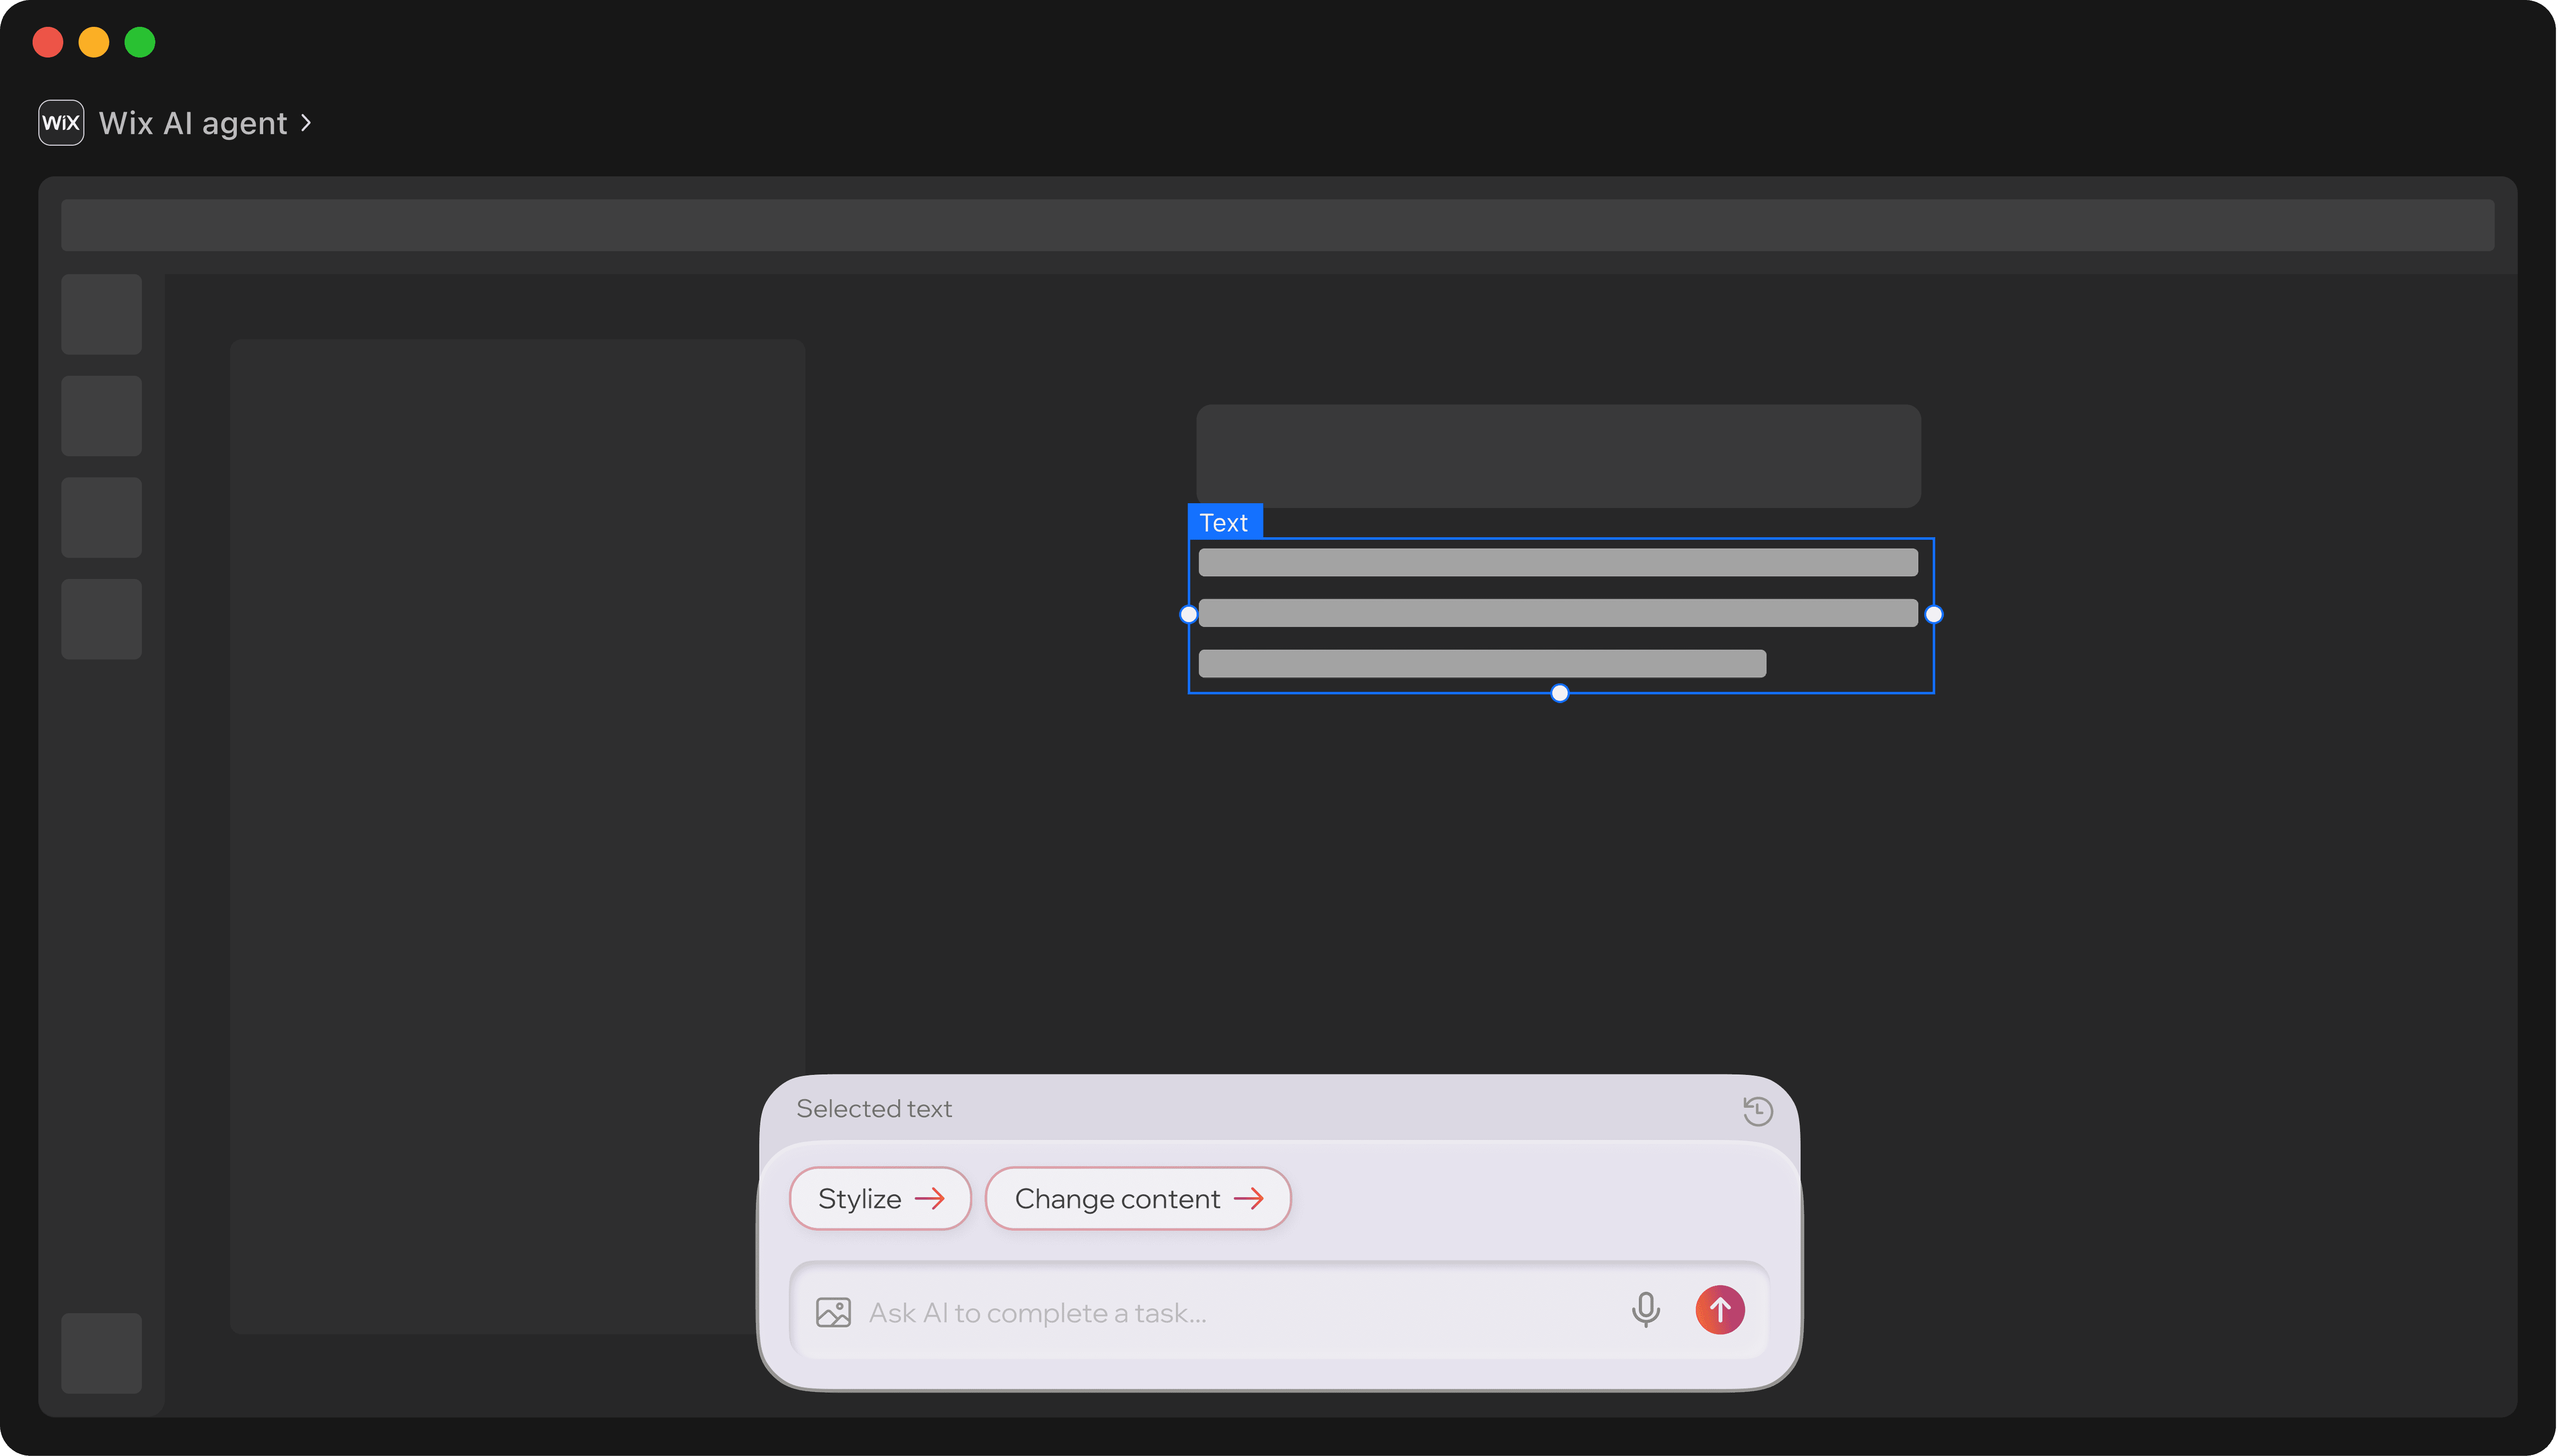Open the prompt history clock icon
This screenshot has width=2558, height=1456.
[x=1757, y=1110]
